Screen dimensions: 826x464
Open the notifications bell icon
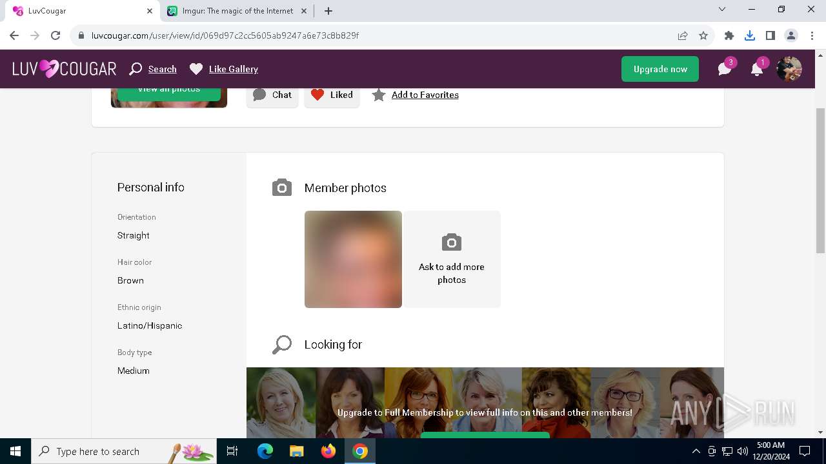coord(757,69)
